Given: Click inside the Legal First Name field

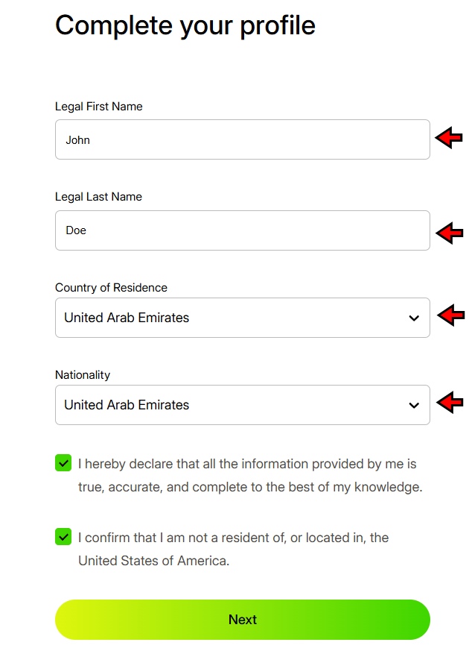Looking at the screenshot, I should 242,139.
